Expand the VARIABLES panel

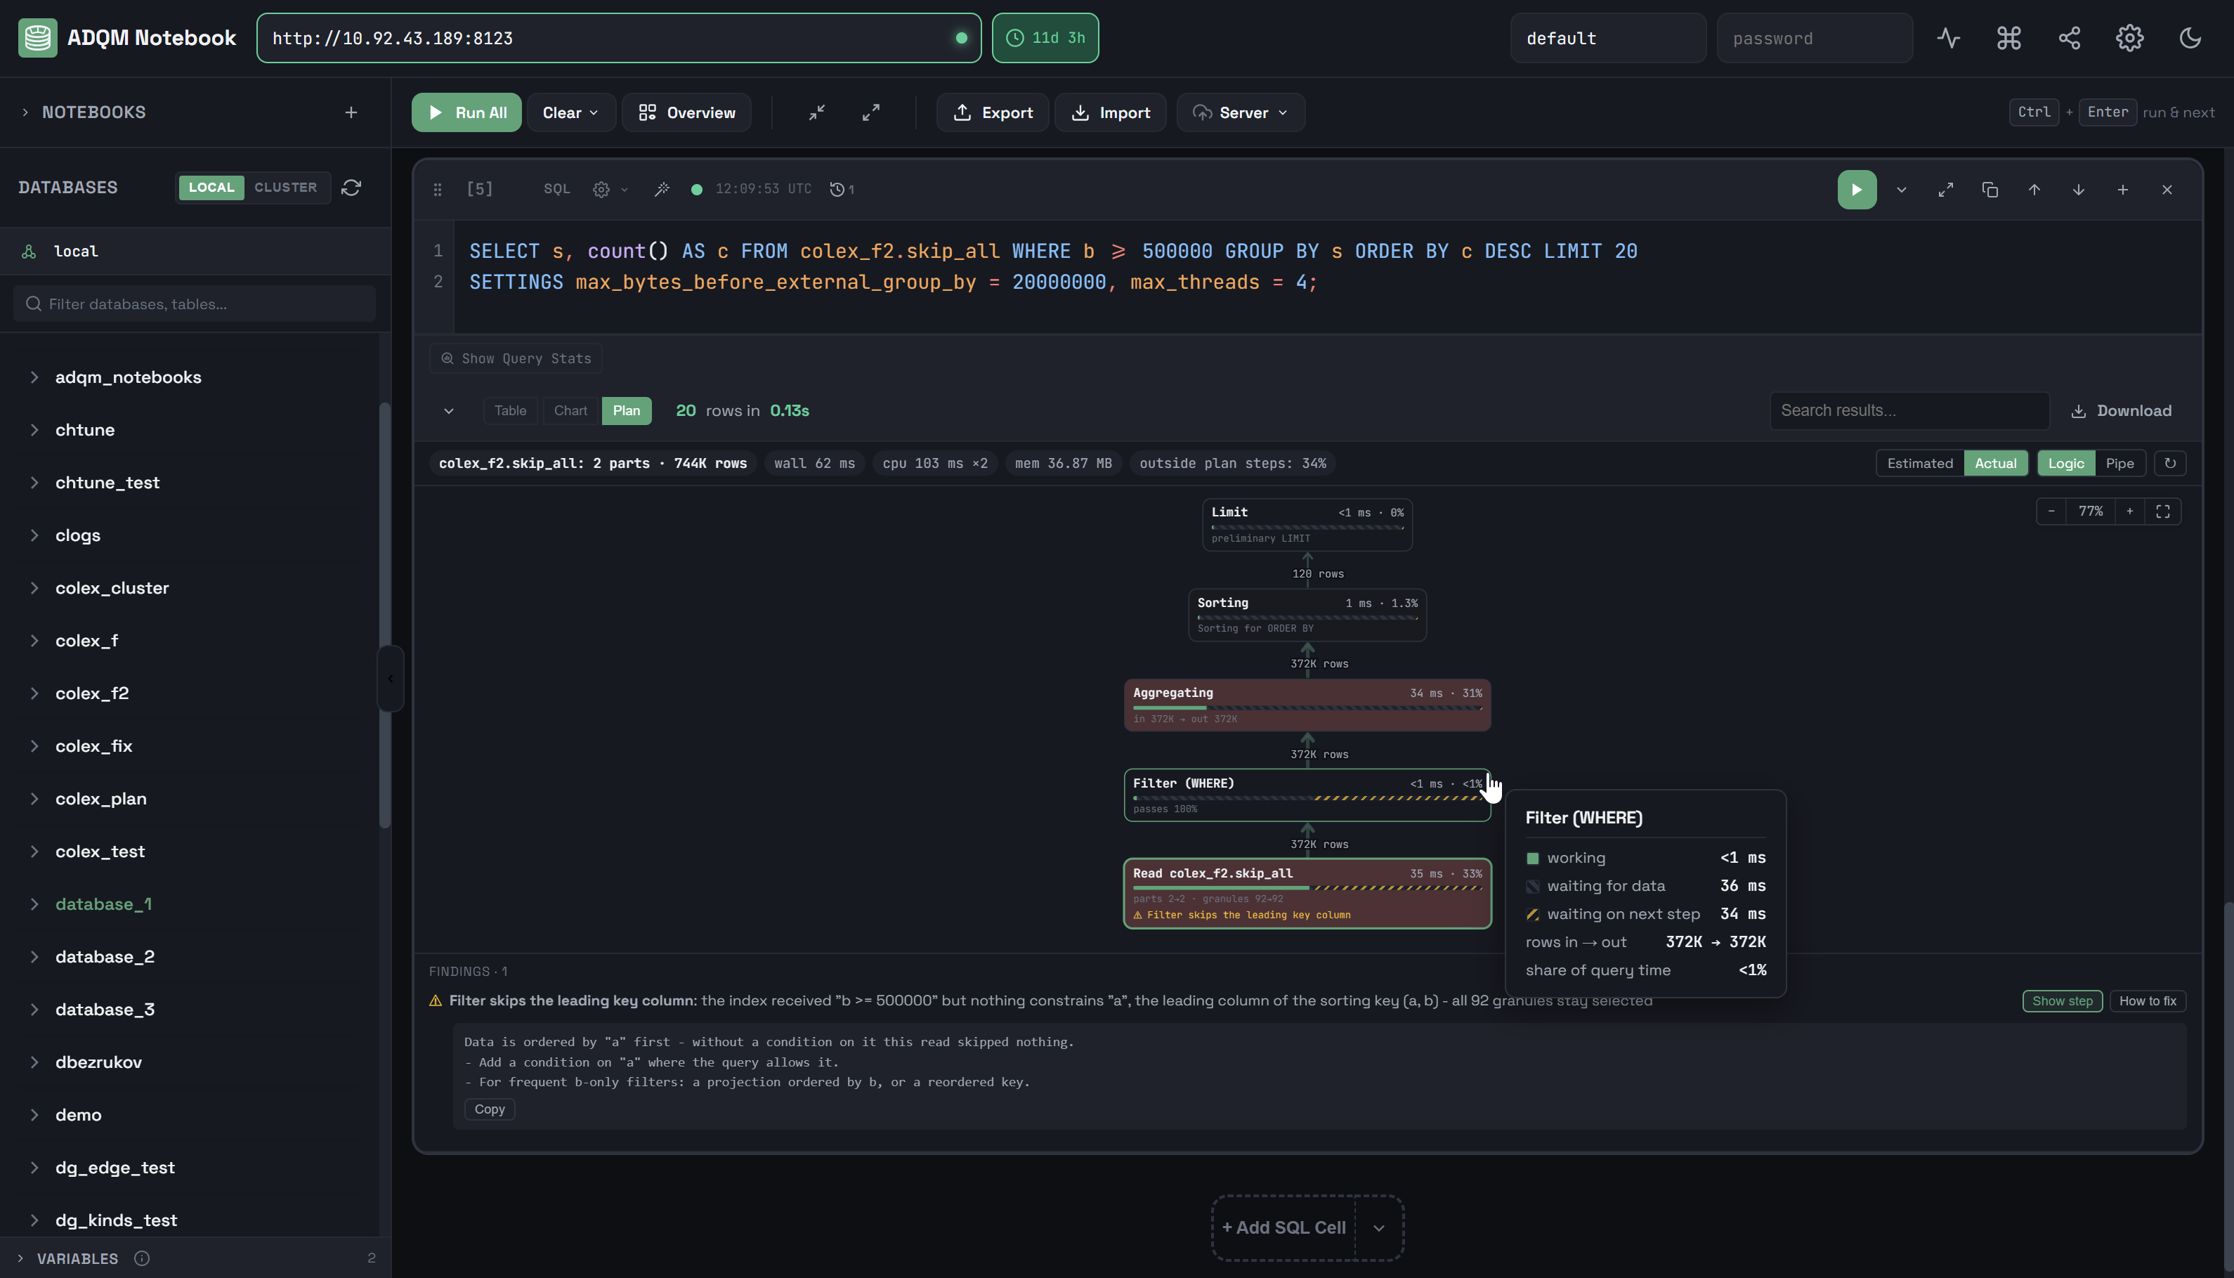(x=20, y=1259)
